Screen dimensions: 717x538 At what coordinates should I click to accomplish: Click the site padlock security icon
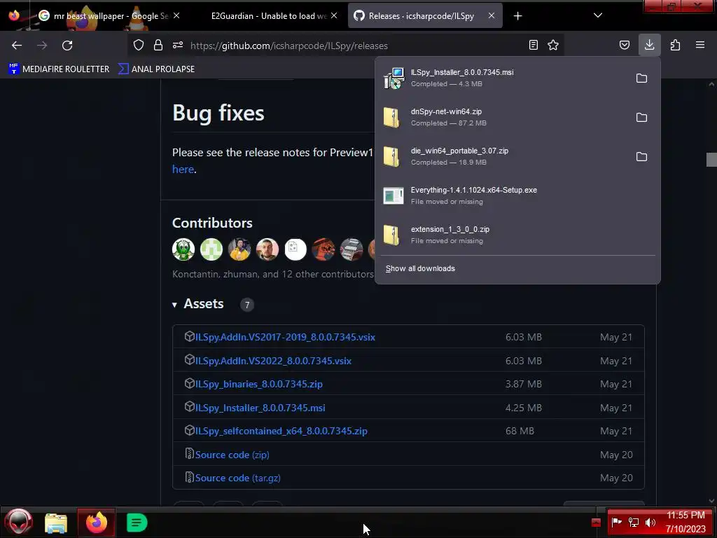(158, 45)
